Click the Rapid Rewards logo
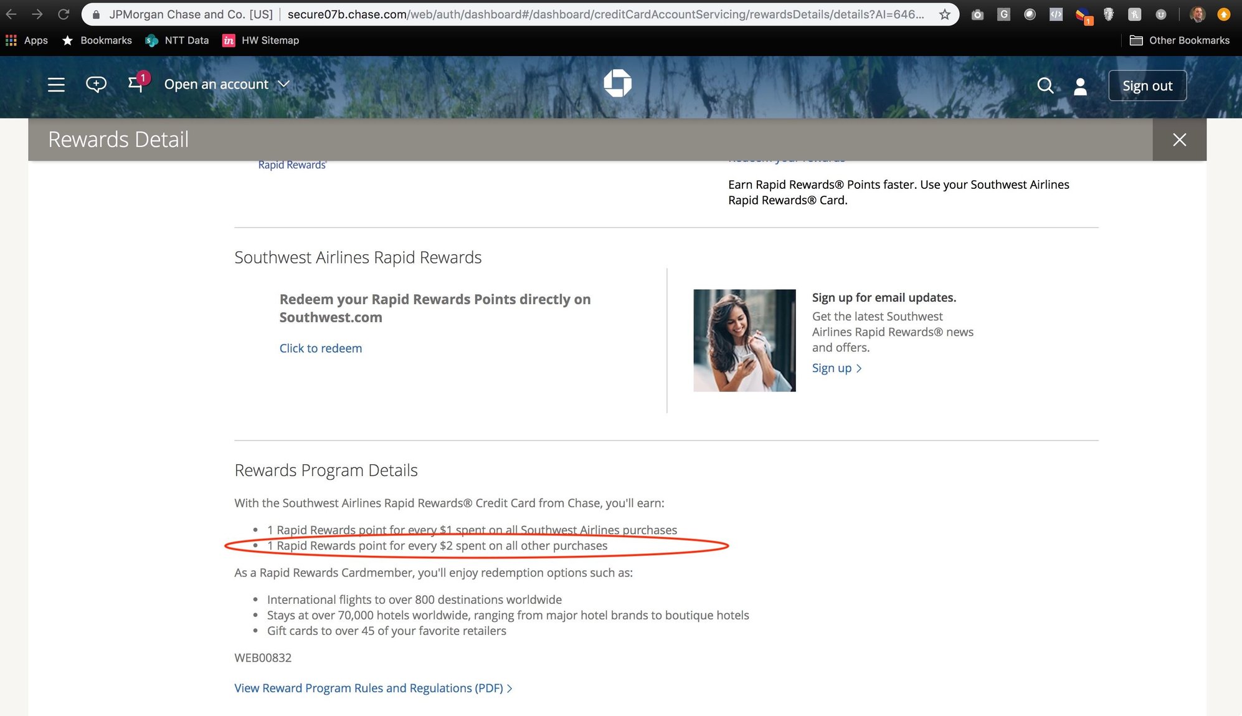The width and height of the screenshot is (1242, 716). [292, 165]
